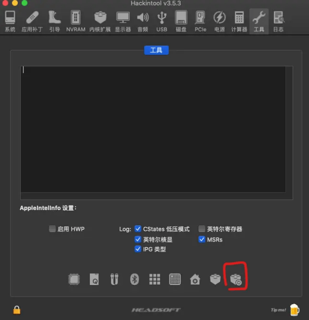
Task: Click the Hackintool v3.5.3 window title
Action: tap(155, 3)
